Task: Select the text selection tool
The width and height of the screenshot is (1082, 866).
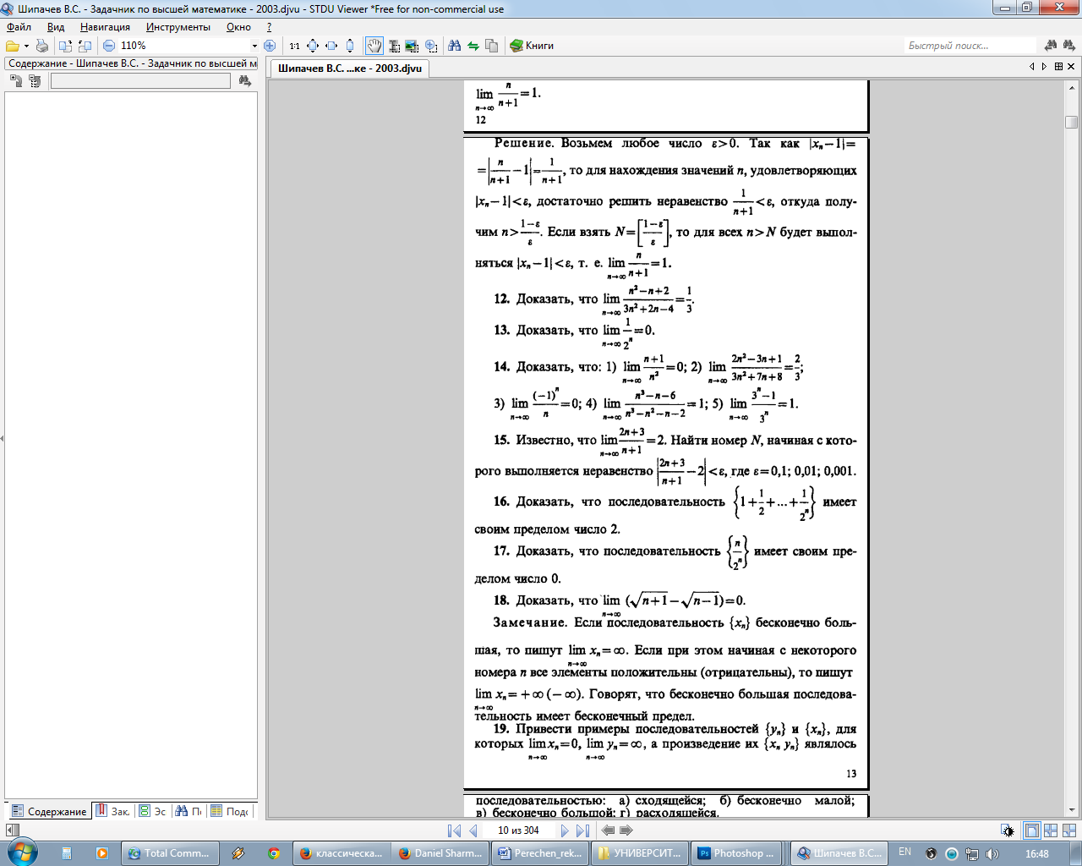Action: pos(394,46)
